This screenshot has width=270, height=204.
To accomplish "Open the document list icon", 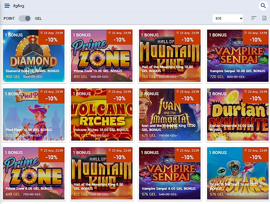I will pyautogui.click(x=264, y=18).
